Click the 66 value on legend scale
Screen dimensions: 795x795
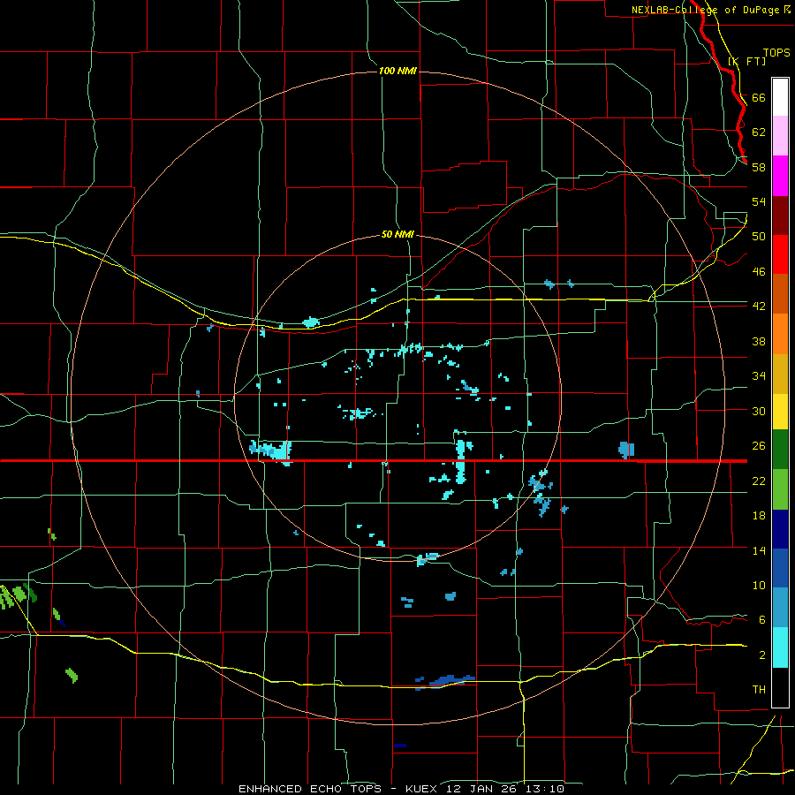(x=759, y=97)
